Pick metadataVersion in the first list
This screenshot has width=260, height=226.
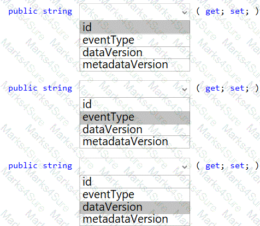[135, 65]
